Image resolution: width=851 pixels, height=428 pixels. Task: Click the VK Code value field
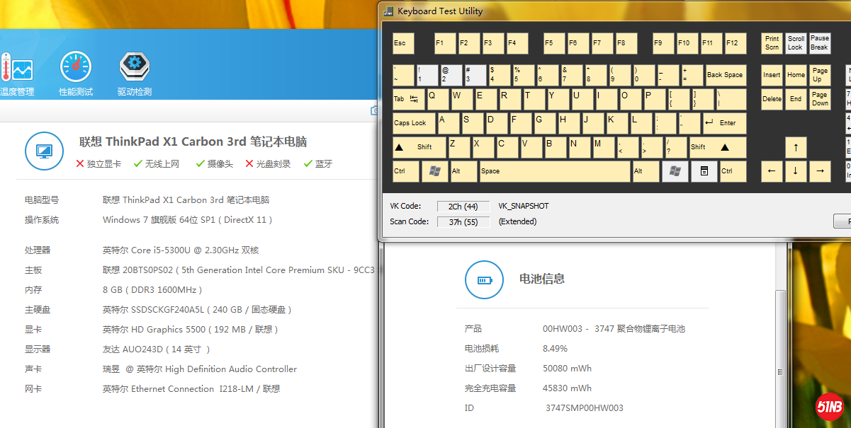(463, 207)
